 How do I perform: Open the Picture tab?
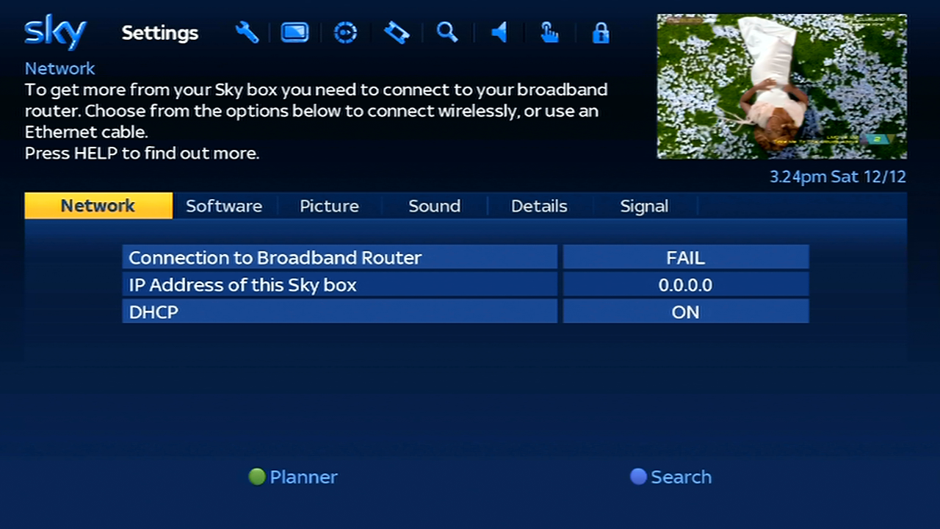[329, 206]
